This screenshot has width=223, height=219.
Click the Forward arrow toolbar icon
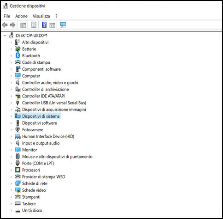point(12,25)
